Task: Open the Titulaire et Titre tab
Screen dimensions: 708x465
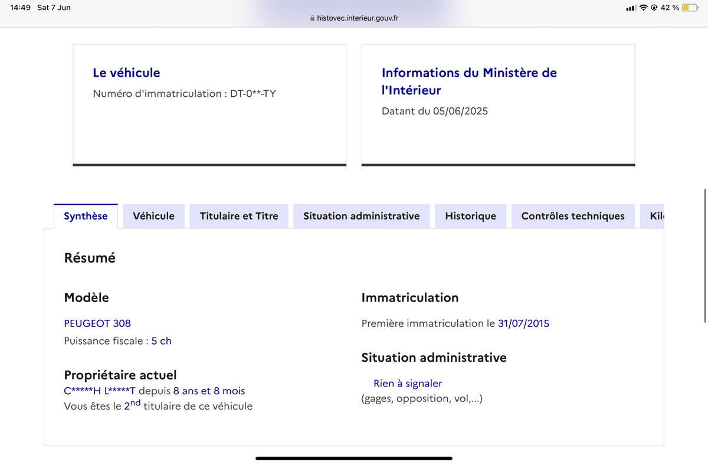Action: click(x=239, y=216)
